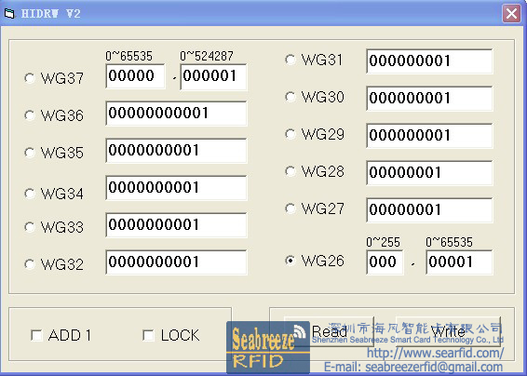Toggle the LOCK checkbox

click(148, 335)
